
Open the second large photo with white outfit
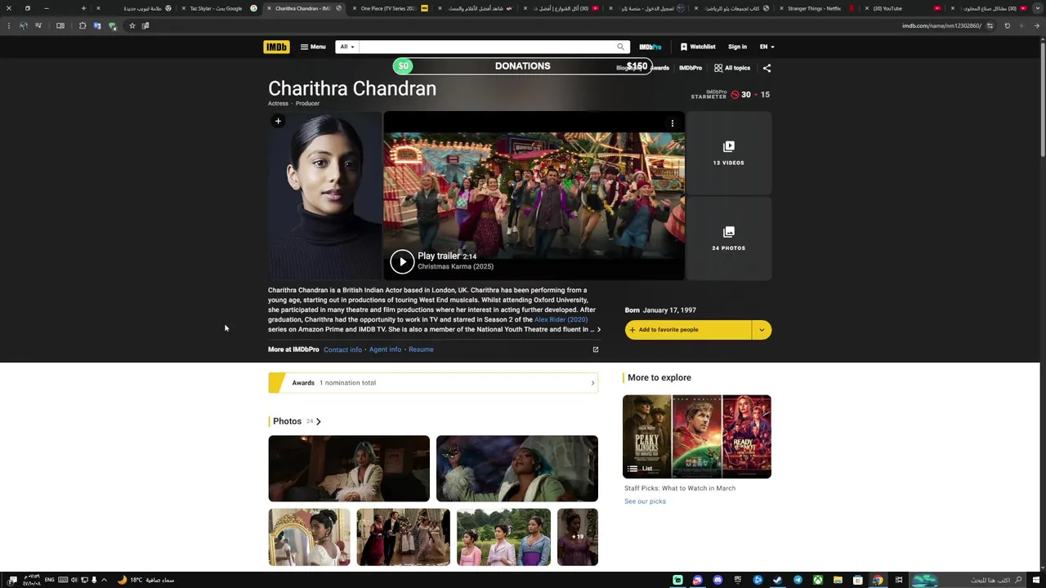pyautogui.click(x=517, y=469)
